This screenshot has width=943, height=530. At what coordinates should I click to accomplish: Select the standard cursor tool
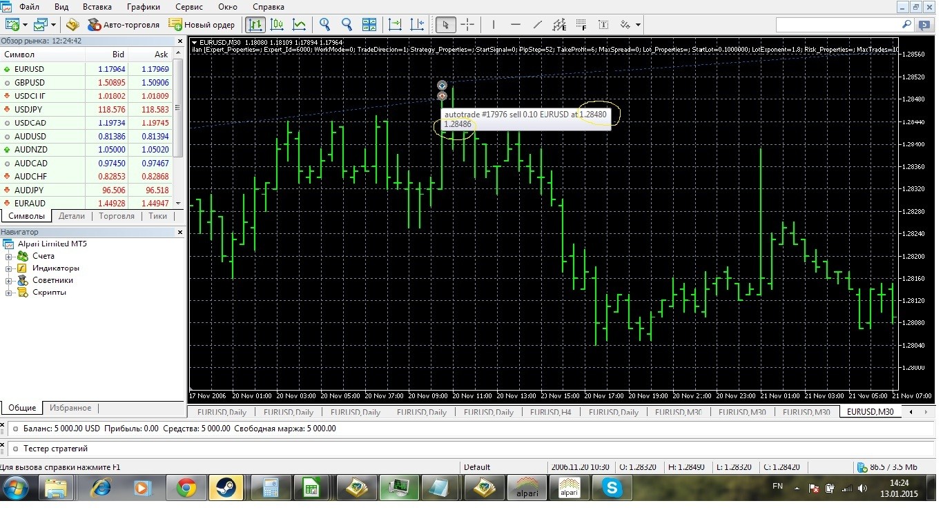pyautogui.click(x=445, y=25)
